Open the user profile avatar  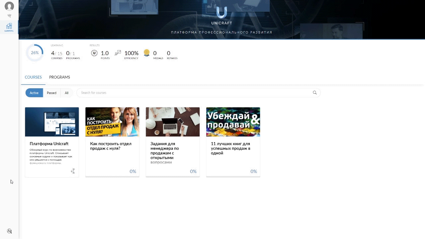click(x=9, y=6)
